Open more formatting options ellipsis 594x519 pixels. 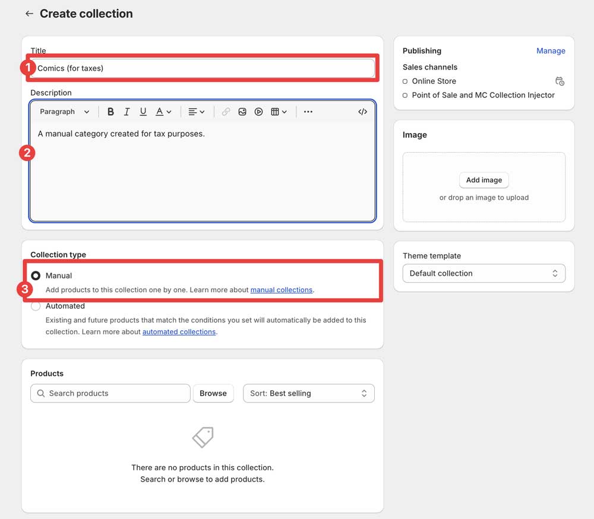[x=308, y=112]
